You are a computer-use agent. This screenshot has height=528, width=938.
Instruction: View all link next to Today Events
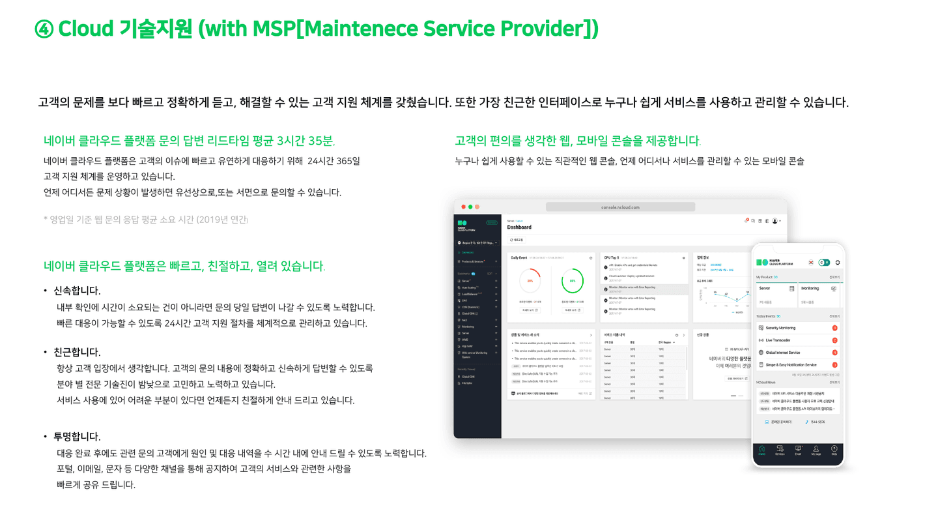tap(834, 316)
